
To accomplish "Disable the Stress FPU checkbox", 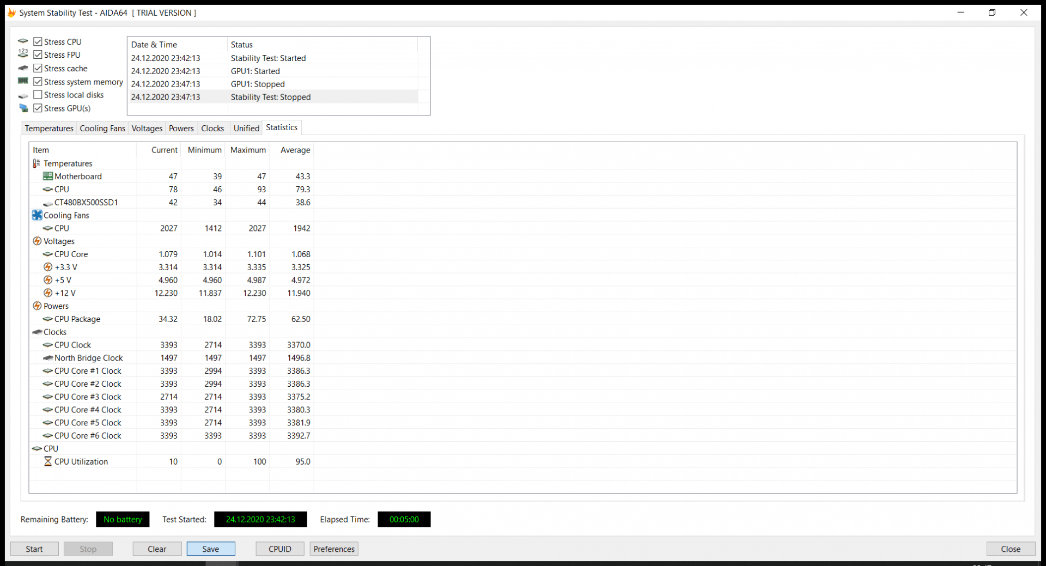I will pos(38,54).
